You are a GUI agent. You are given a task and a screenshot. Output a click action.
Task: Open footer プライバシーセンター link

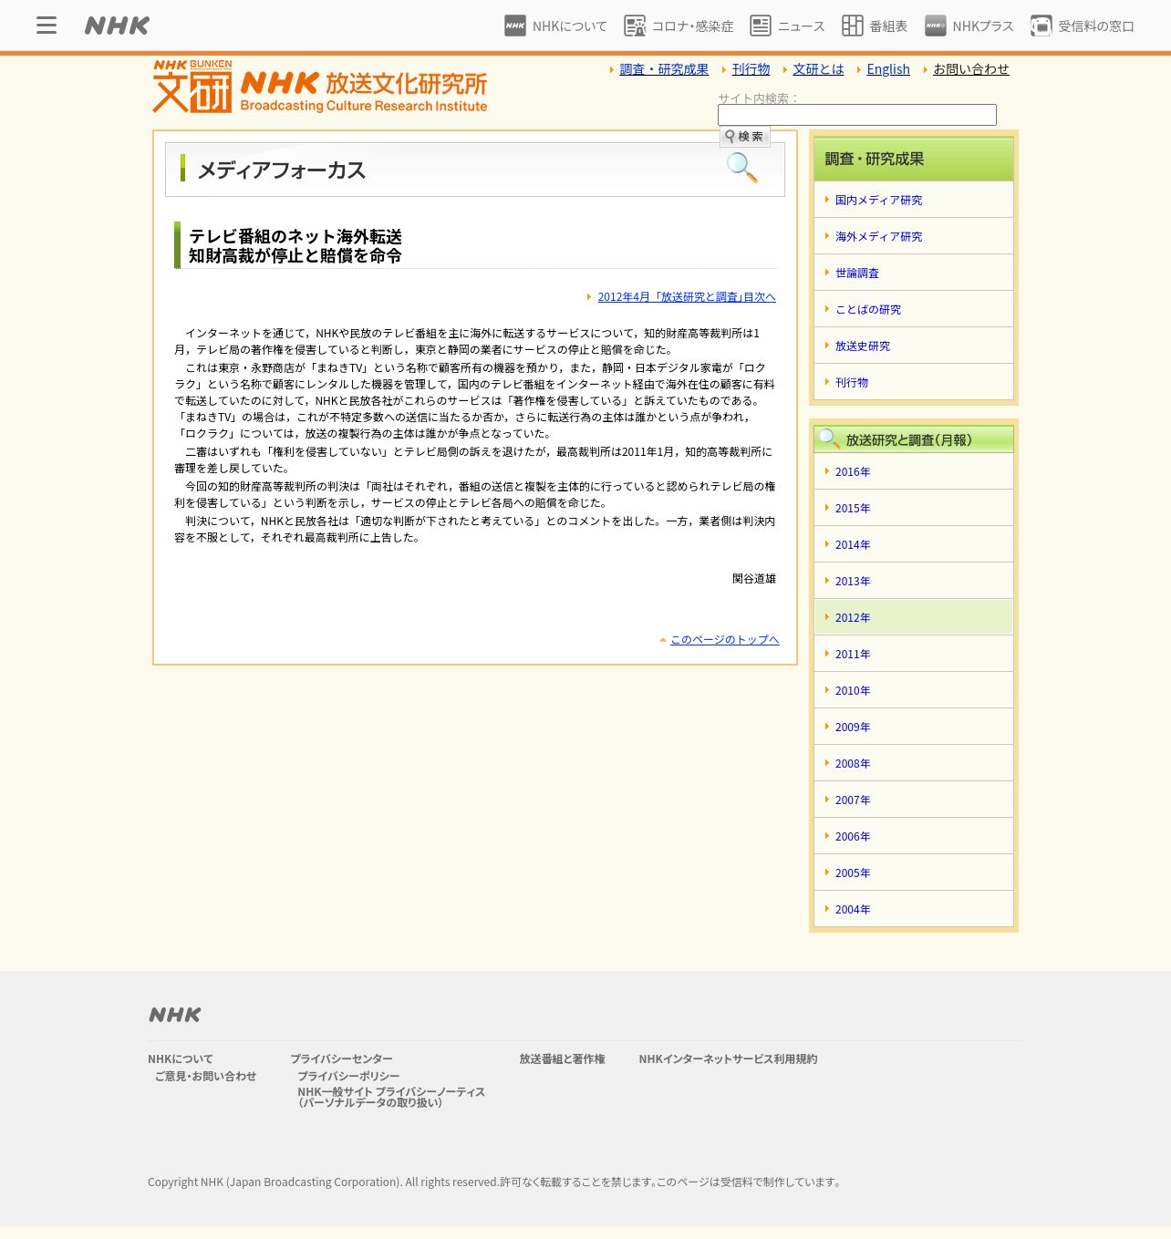[x=341, y=1059]
